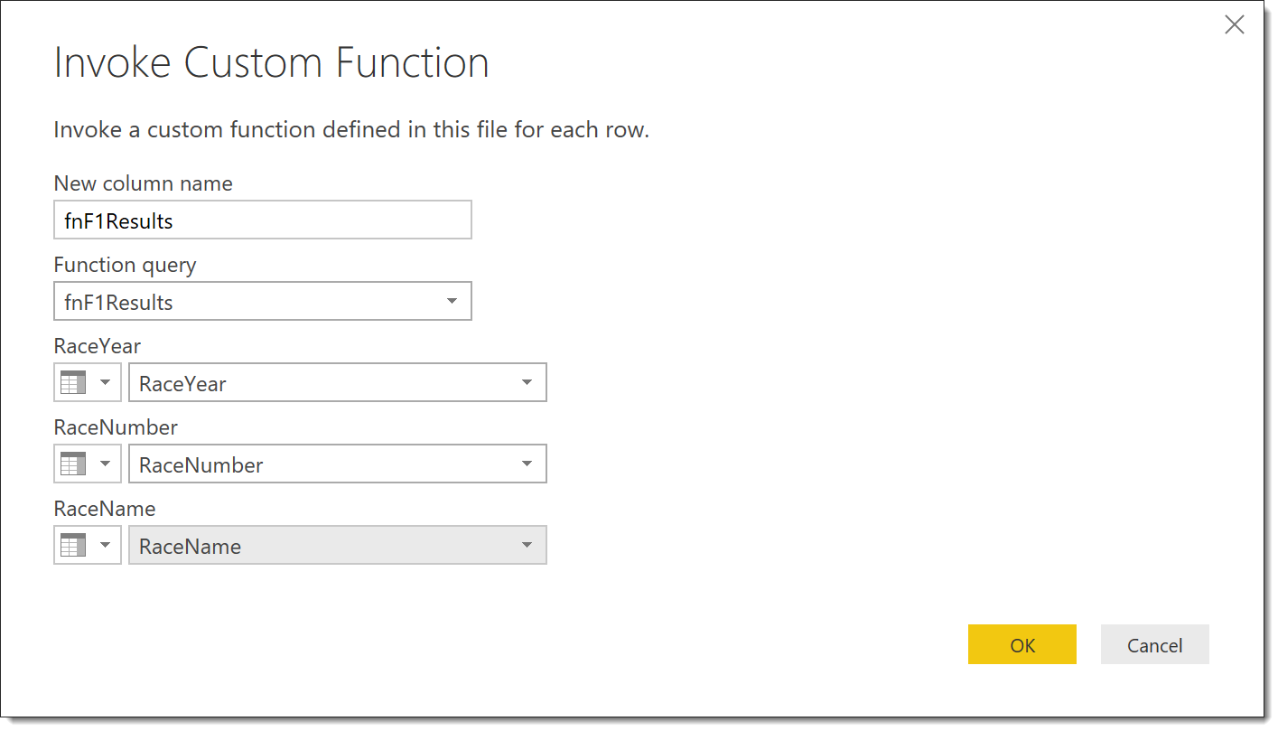The image size is (1278, 731).
Task: Click the greyed RaceName column dropdown
Action: click(338, 546)
